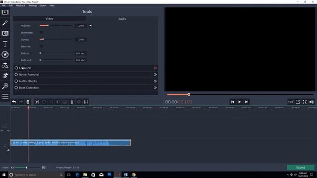Switch to the Audio tools tab
Viewport: 317px width, 178px height.
click(x=122, y=19)
